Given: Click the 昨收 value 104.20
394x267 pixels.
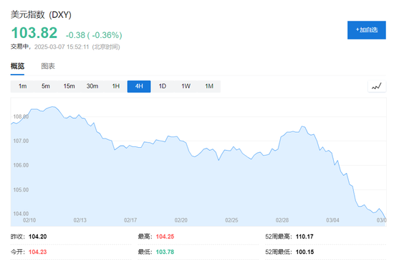Looking at the screenshot, I should (38, 237).
